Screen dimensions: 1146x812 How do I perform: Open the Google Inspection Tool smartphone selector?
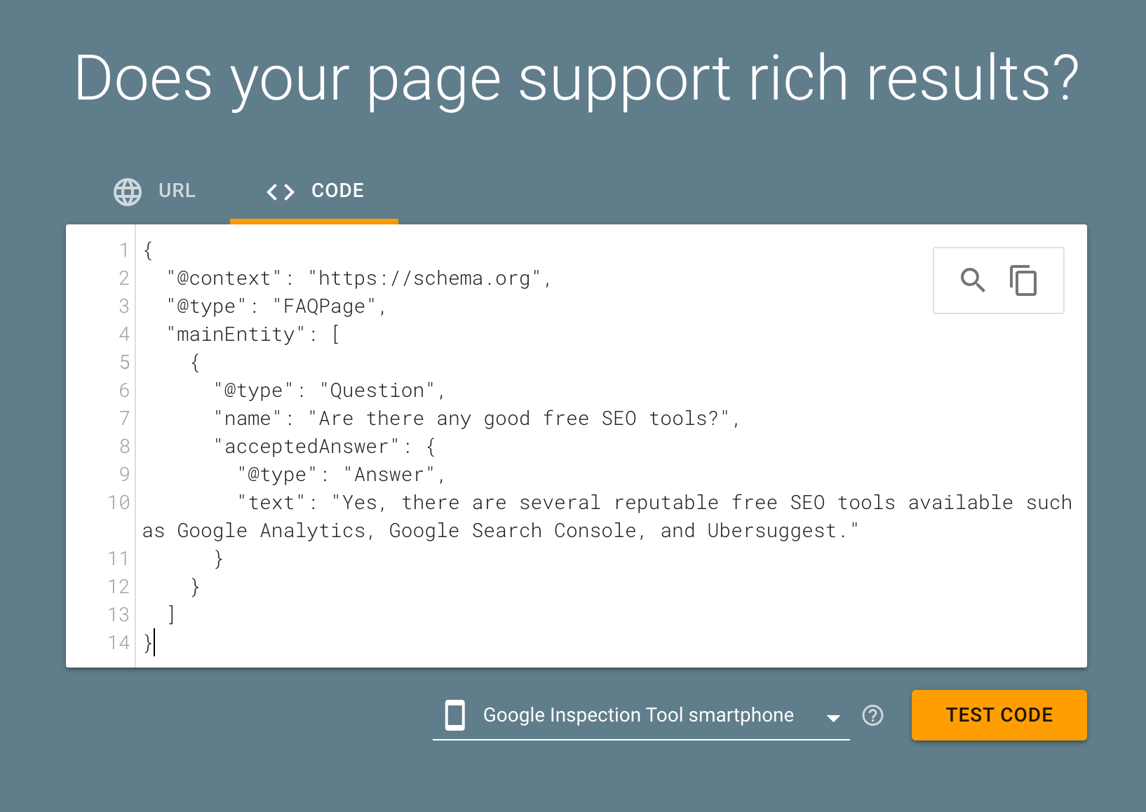point(641,715)
